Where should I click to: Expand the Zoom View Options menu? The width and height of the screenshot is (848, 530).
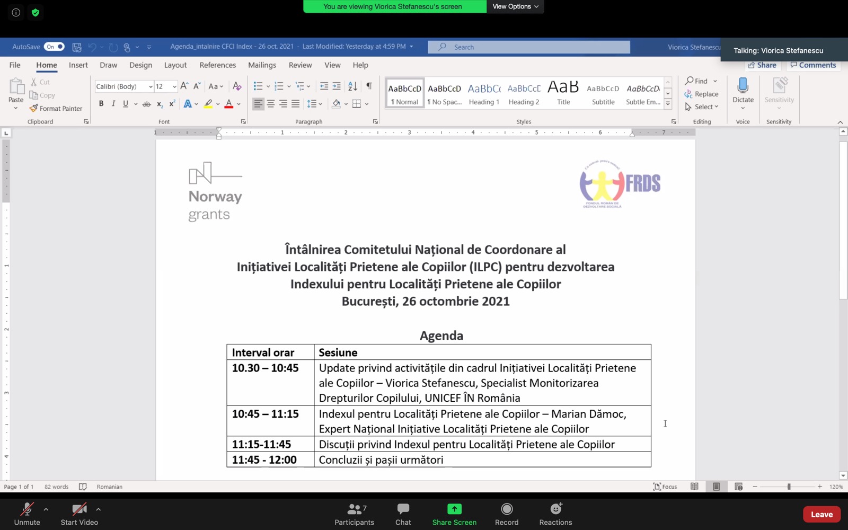pyautogui.click(x=515, y=6)
